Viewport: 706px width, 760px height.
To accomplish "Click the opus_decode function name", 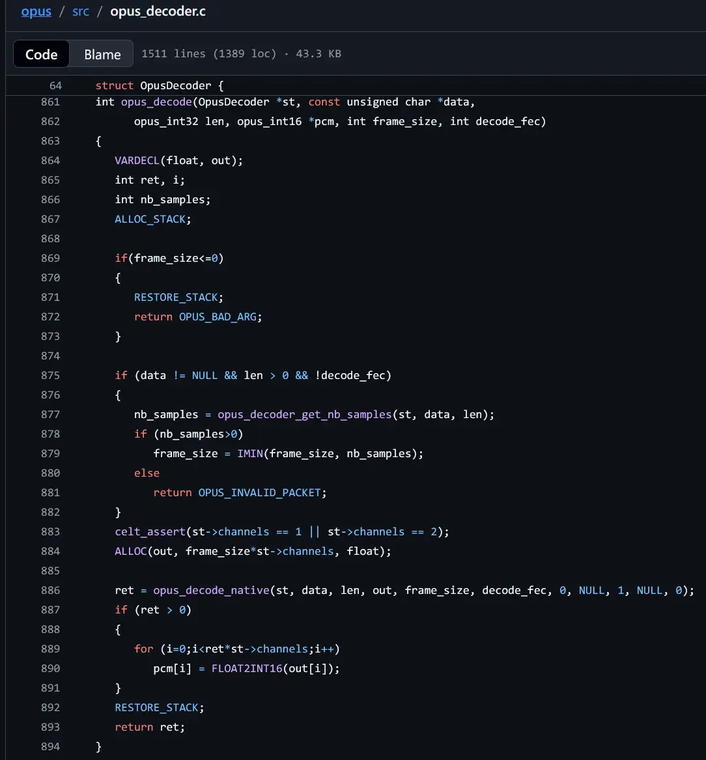I will pyautogui.click(x=156, y=102).
